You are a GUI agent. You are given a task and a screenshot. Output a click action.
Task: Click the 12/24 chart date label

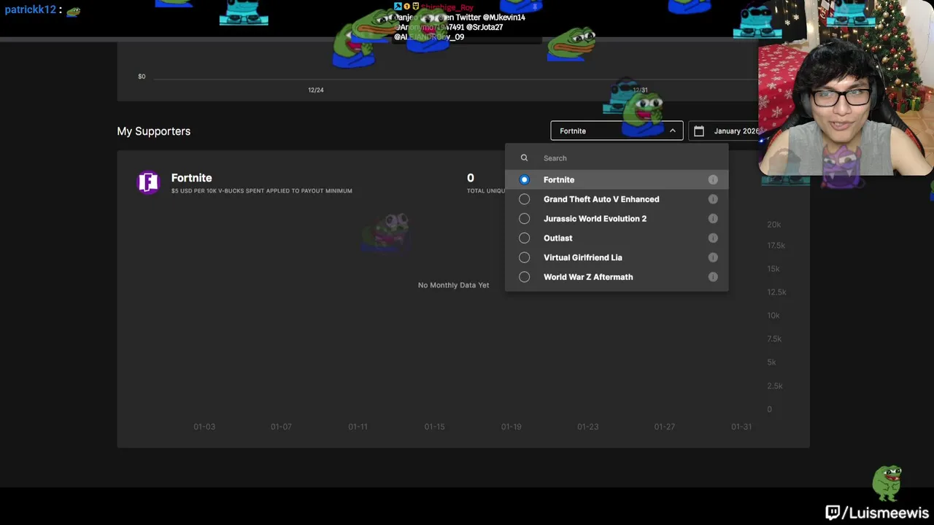[315, 90]
